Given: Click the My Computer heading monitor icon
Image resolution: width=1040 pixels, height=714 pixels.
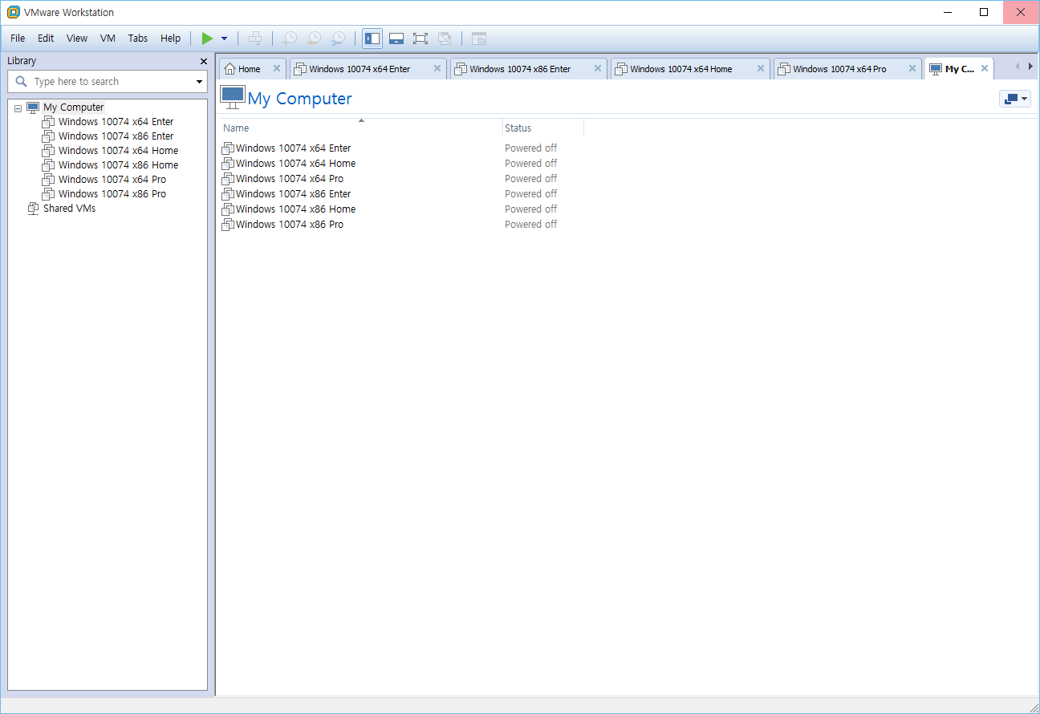Looking at the screenshot, I should [x=233, y=98].
